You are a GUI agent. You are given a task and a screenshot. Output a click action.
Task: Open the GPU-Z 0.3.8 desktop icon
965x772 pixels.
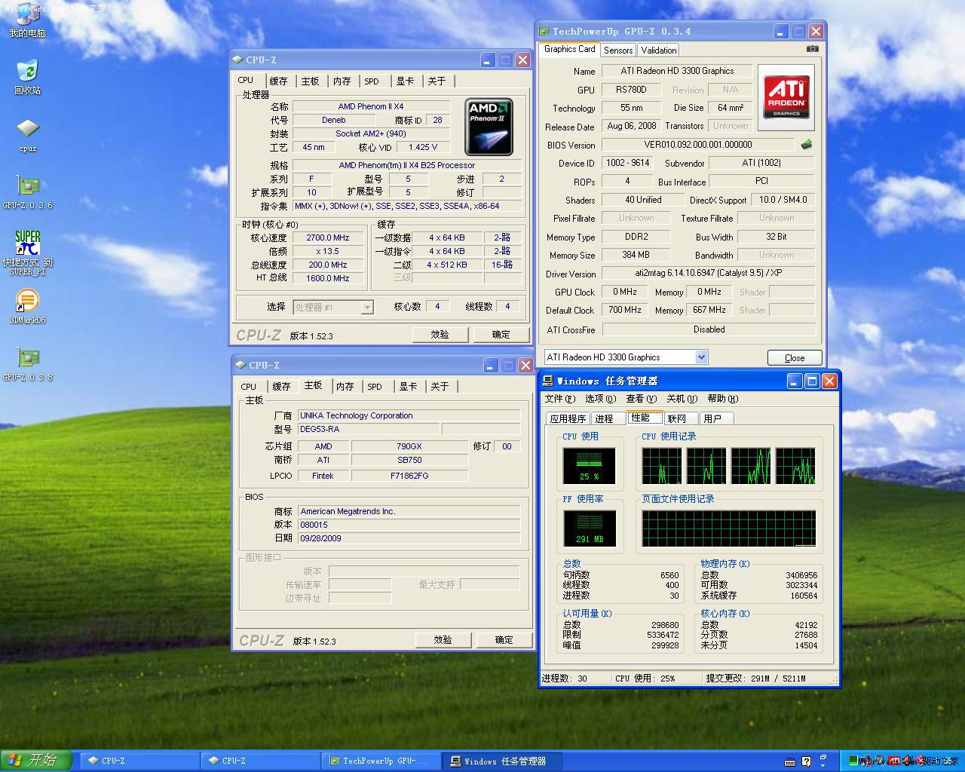27,358
